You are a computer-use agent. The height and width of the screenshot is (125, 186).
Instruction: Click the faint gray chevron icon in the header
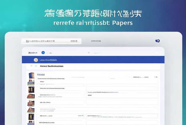click(88, 53)
